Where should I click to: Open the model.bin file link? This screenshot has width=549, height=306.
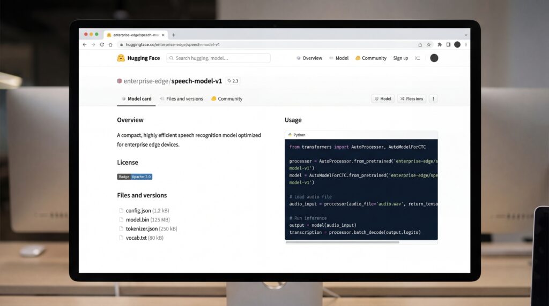coord(138,220)
